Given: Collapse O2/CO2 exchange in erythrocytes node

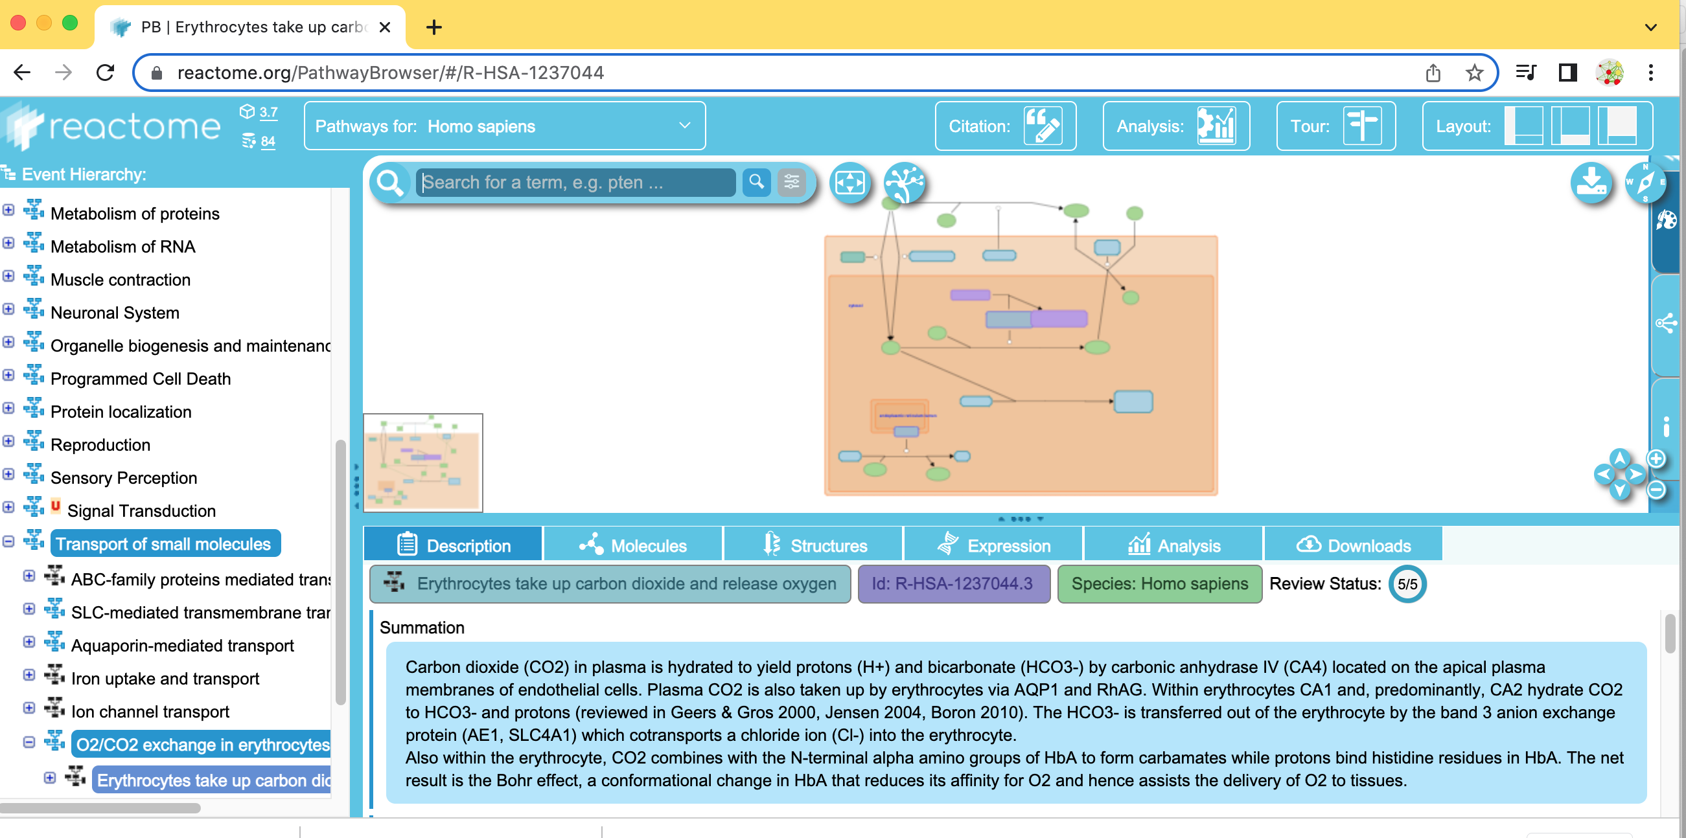Looking at the screenshot, I should [29, 742].
